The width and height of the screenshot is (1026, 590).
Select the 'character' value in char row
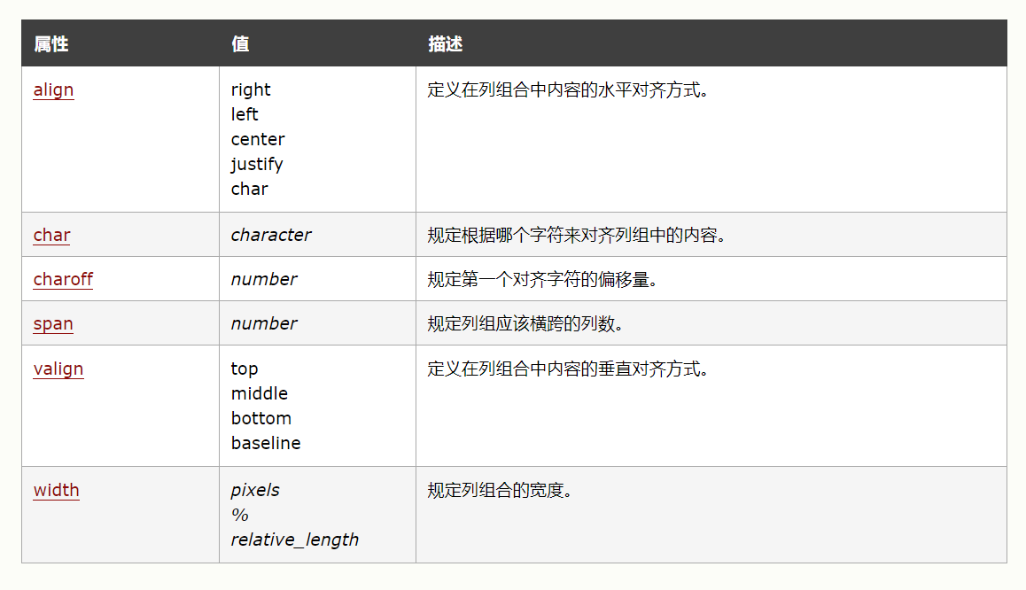[271, 235]
